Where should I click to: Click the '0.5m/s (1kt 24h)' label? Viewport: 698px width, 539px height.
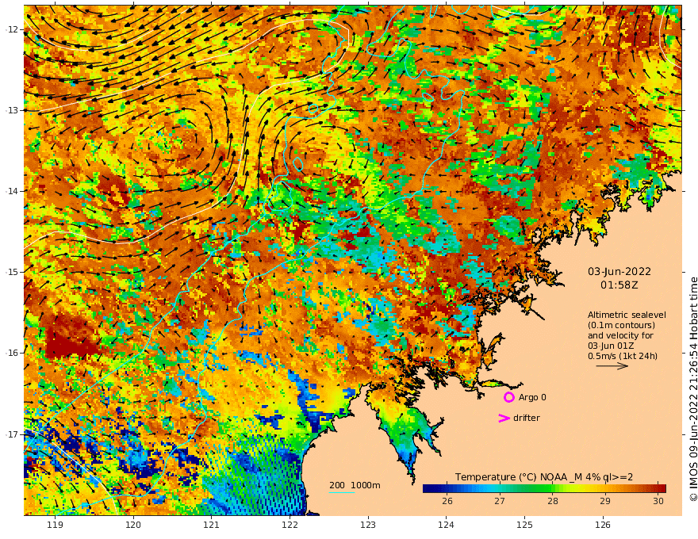[623, 356]
